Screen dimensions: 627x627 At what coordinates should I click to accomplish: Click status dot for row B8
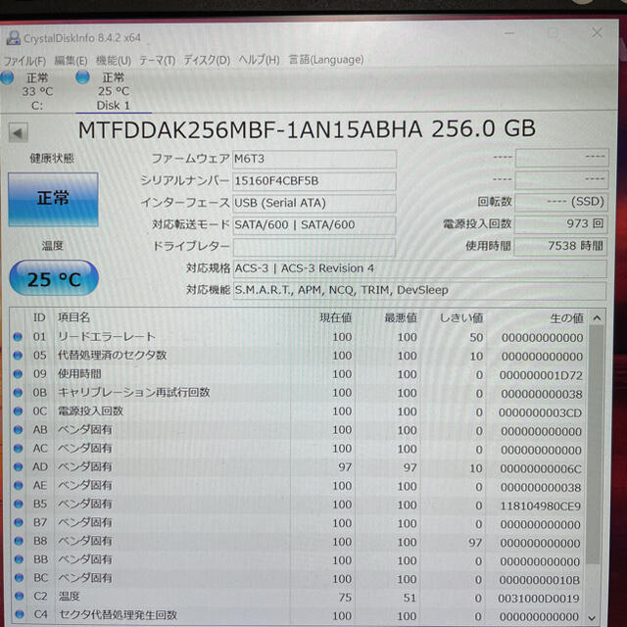click(19, 541)
